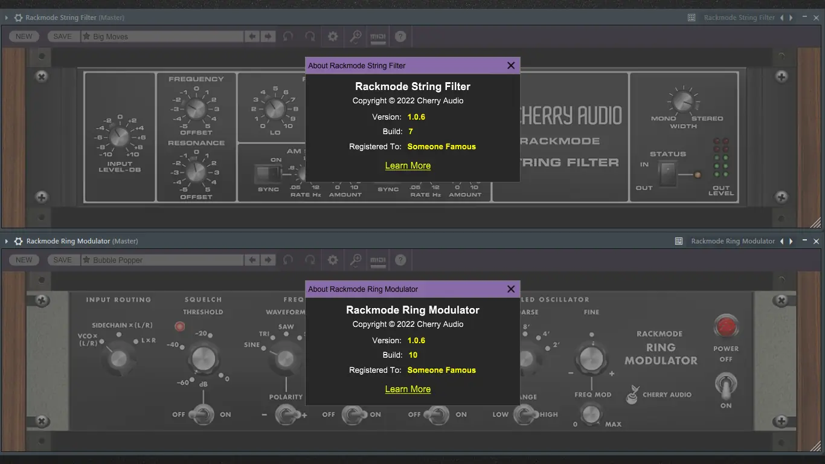Toggle the Squelch Off/On switch
825x464 pixels.
(202, 414)
